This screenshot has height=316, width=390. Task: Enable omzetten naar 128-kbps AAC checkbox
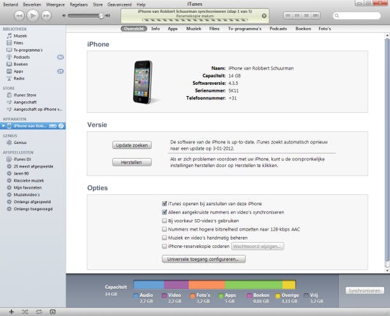[164, 229]
